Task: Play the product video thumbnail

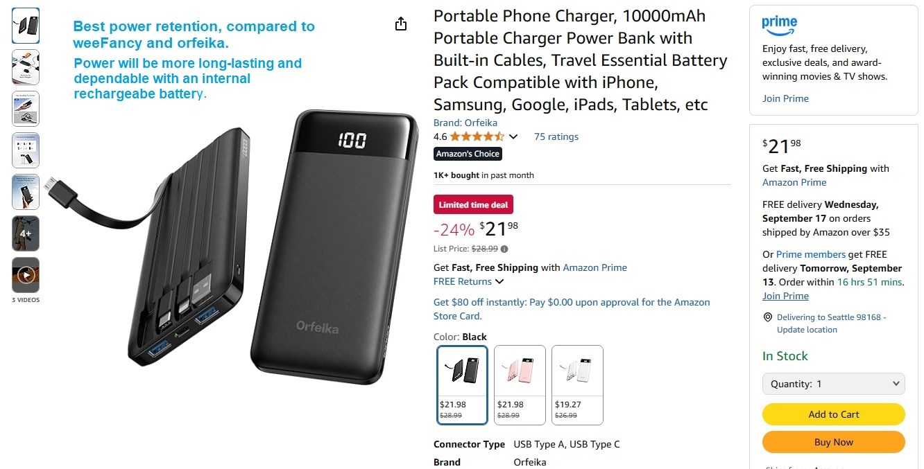Action: [26, 275]
